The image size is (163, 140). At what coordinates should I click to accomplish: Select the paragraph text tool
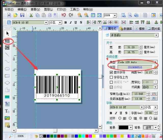(7, 104)
